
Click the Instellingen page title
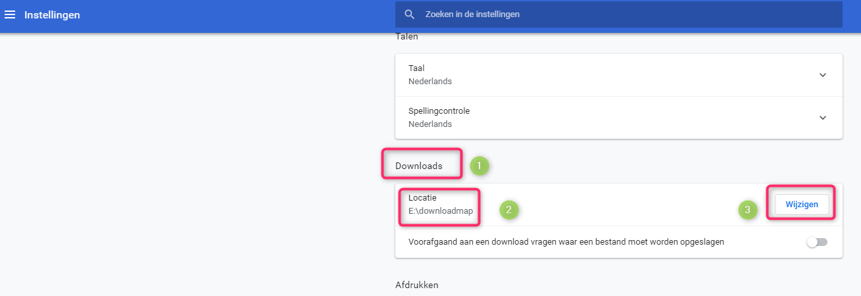[52, 14]
